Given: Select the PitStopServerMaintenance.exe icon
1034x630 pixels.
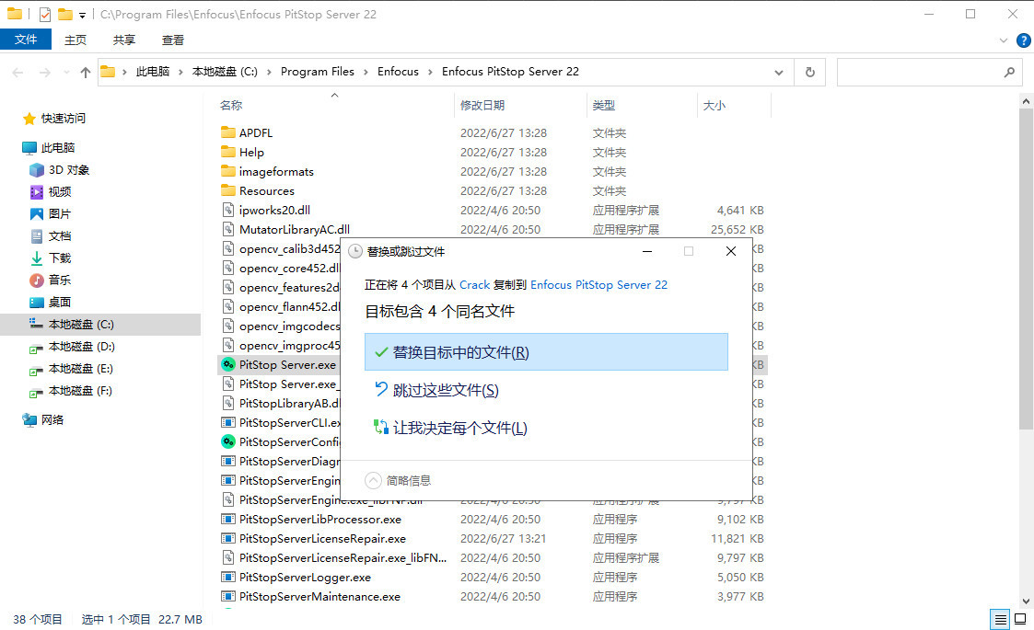Looking at the screenshot, I should (x=228, y=596).
